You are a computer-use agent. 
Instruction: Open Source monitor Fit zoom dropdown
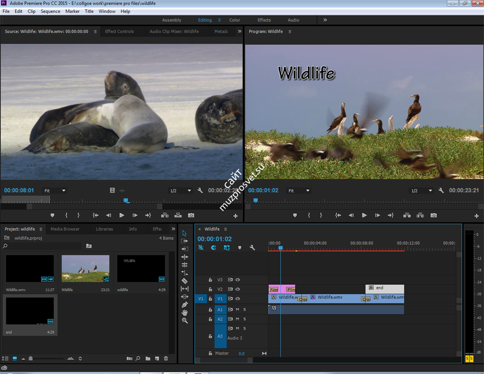55,190
